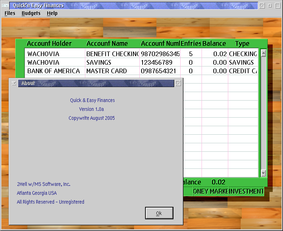The height and width of the screenshot is (231, 283).
Task: Open the Files menu
Action: point(10,13)
